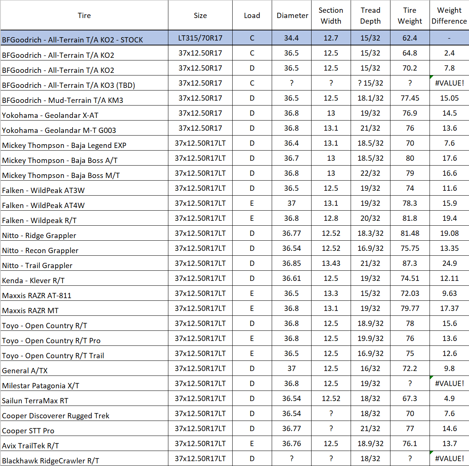469x466 pixels.
Task: Click the Mud-Terrain T/A KM3 tire cell
Action: (x=84, y=98)
